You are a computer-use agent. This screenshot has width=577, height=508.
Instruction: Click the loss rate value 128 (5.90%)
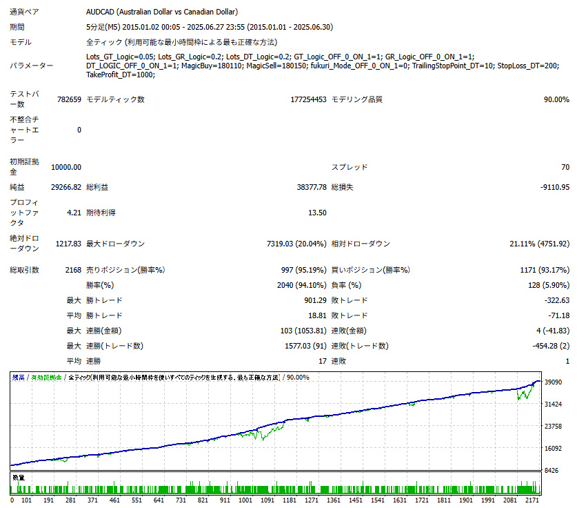[549, 285]
